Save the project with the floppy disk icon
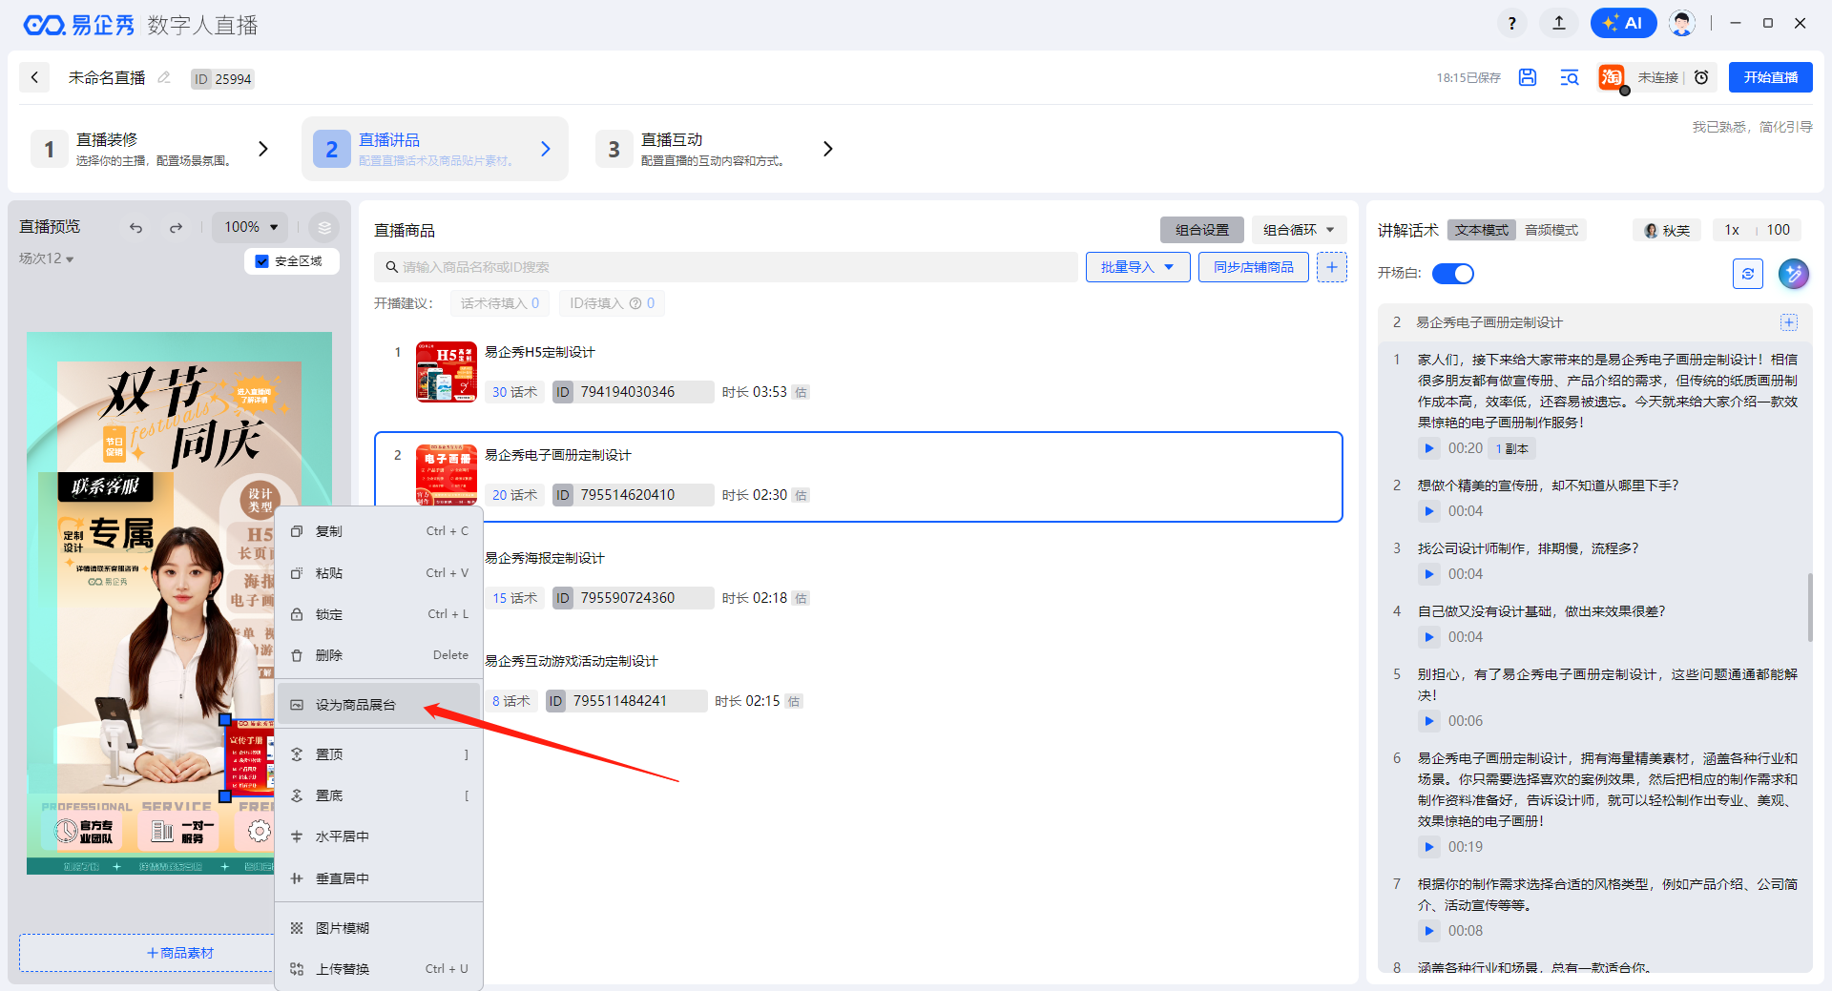Image resolution: width=1832 pixels, height=991 pixels. (1528, 78)
